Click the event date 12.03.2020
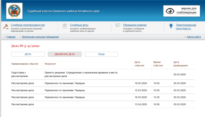 tap(141, 90)
